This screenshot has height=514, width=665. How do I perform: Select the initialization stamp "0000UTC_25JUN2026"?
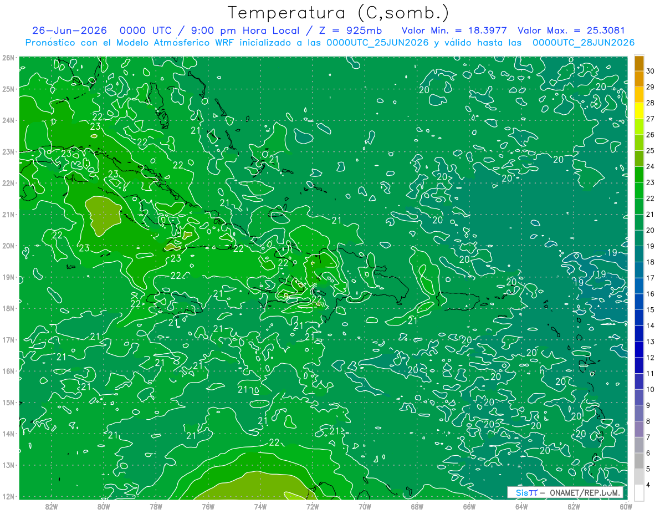[377, 43]
